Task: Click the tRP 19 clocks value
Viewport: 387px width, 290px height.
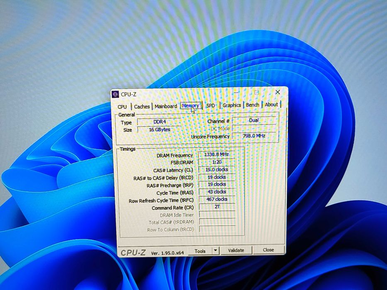Action: [x=217, y=184]
